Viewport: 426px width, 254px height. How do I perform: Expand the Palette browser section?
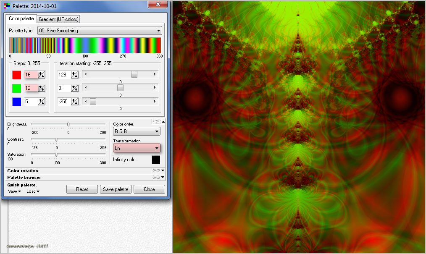pos(163,178)
